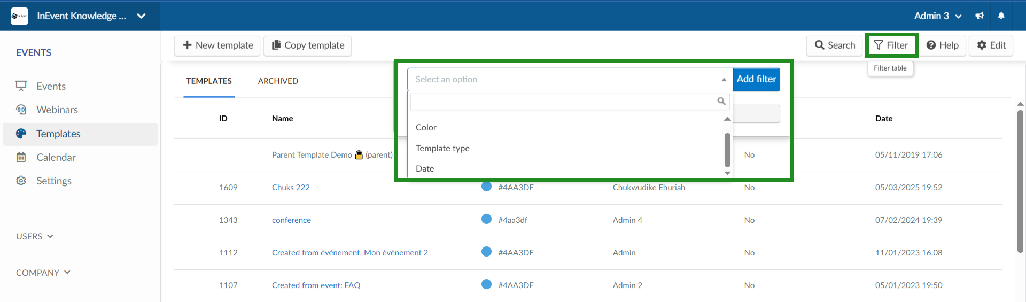Click the Copy template button
The width and height of the screenshot is (1026, 302).
point(308,45)
